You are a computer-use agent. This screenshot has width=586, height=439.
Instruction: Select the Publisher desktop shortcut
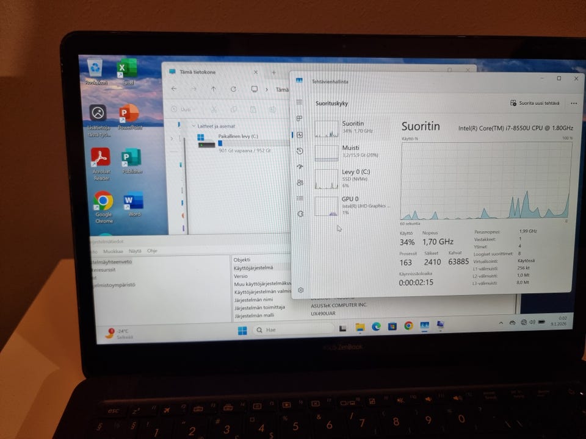click(132, 161)
